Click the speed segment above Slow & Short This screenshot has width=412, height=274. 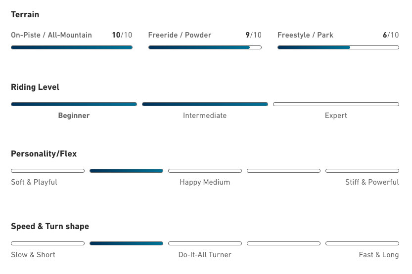(x=47, y=243)
